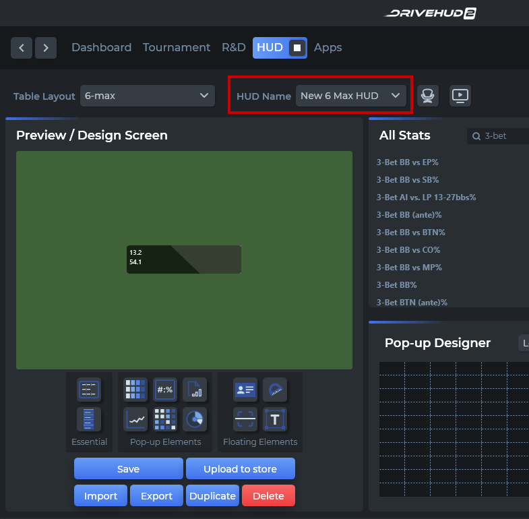Click the Save button
Viewport: 529px width, 519px height.
(129, 468)
